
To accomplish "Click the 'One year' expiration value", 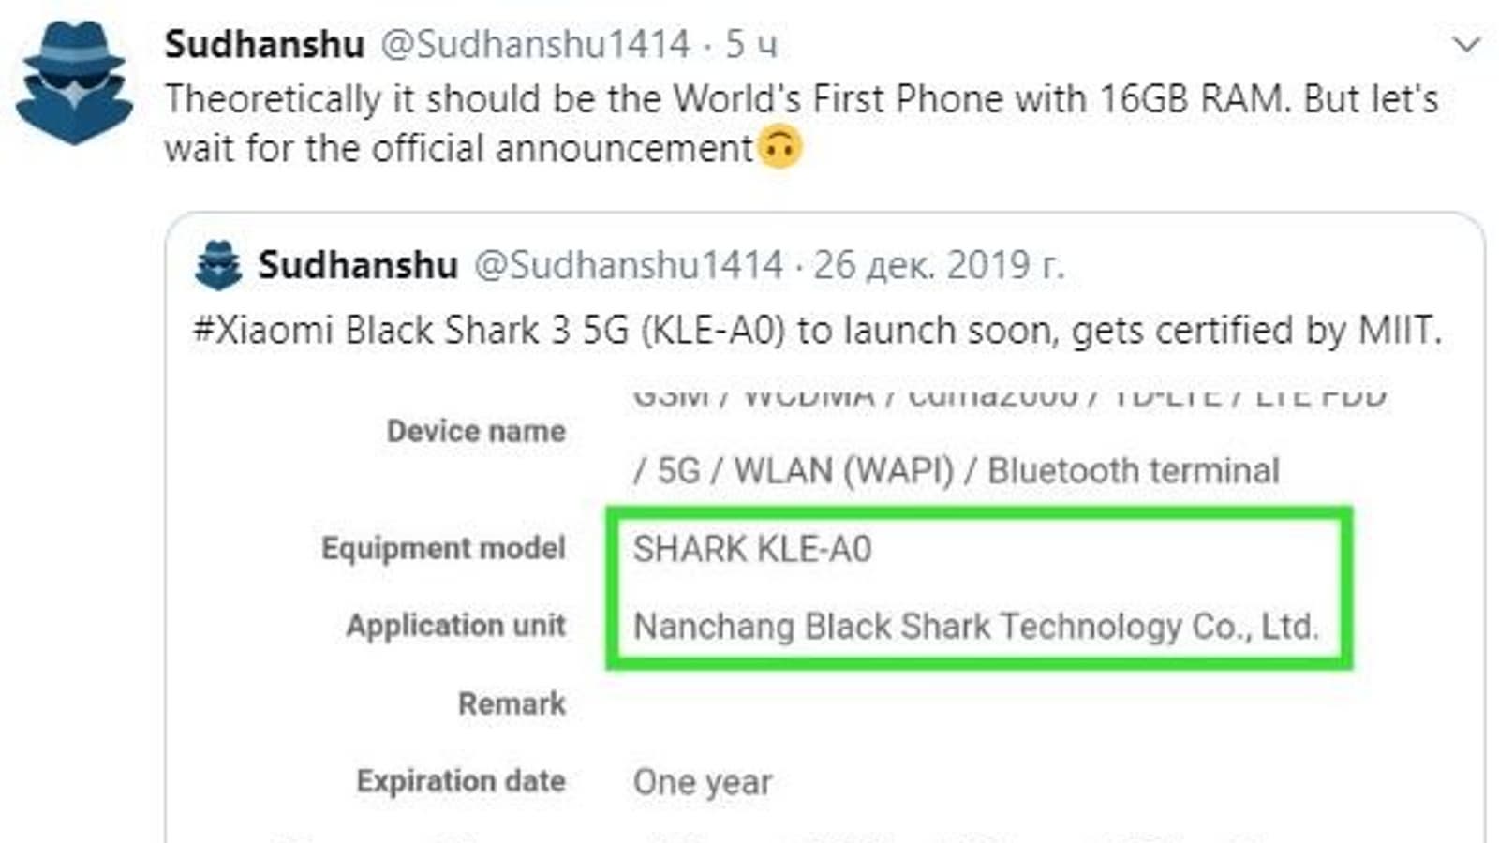I will (x=703, y=782).
